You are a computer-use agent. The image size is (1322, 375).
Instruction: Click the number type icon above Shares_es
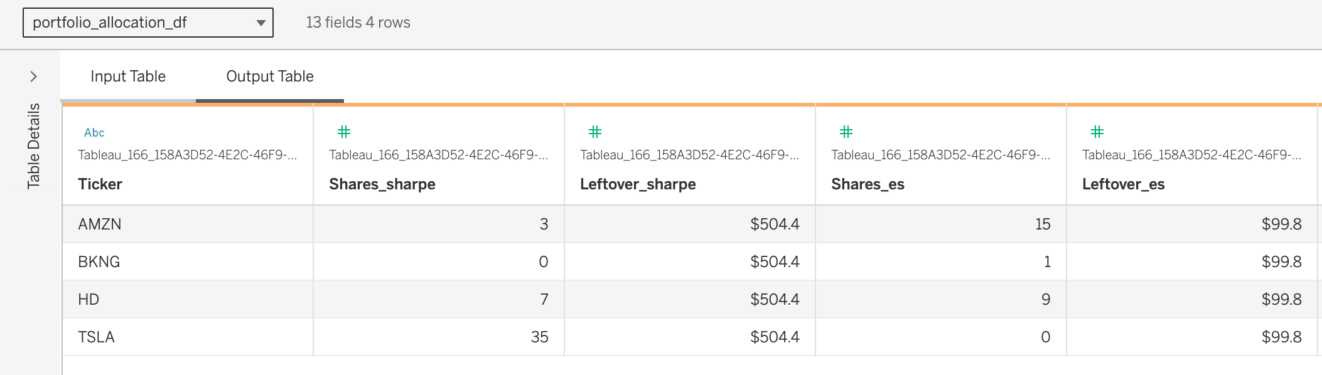(846, 132)
